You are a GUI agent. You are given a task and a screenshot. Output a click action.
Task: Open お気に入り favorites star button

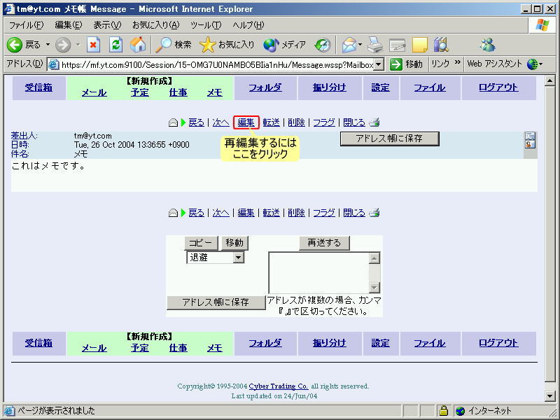(227, 45)
